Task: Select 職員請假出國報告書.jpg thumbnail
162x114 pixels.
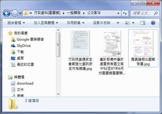Action: coord(143,48)
